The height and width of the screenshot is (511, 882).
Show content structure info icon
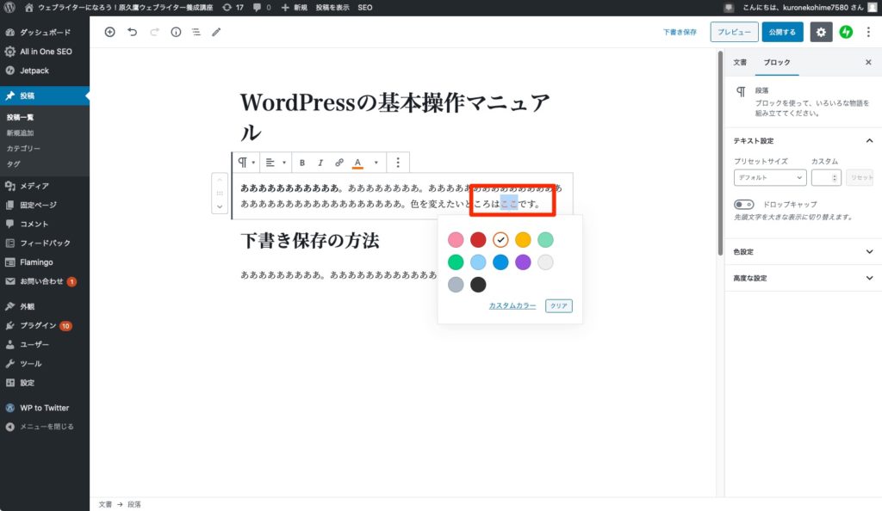point(176,32)
